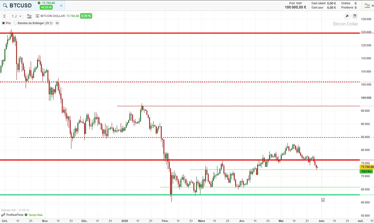
Task: Click the Juil. label on the time axis
Action: [x=361, y=221]
